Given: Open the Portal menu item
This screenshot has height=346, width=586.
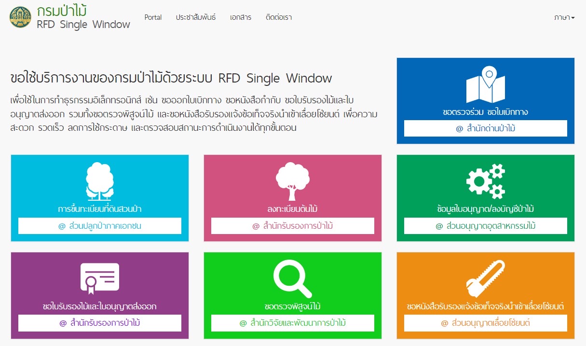Looking at the screenshot, I should click(153, 17).
